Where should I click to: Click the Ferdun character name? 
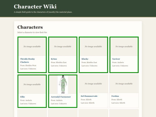coord(115,96)
